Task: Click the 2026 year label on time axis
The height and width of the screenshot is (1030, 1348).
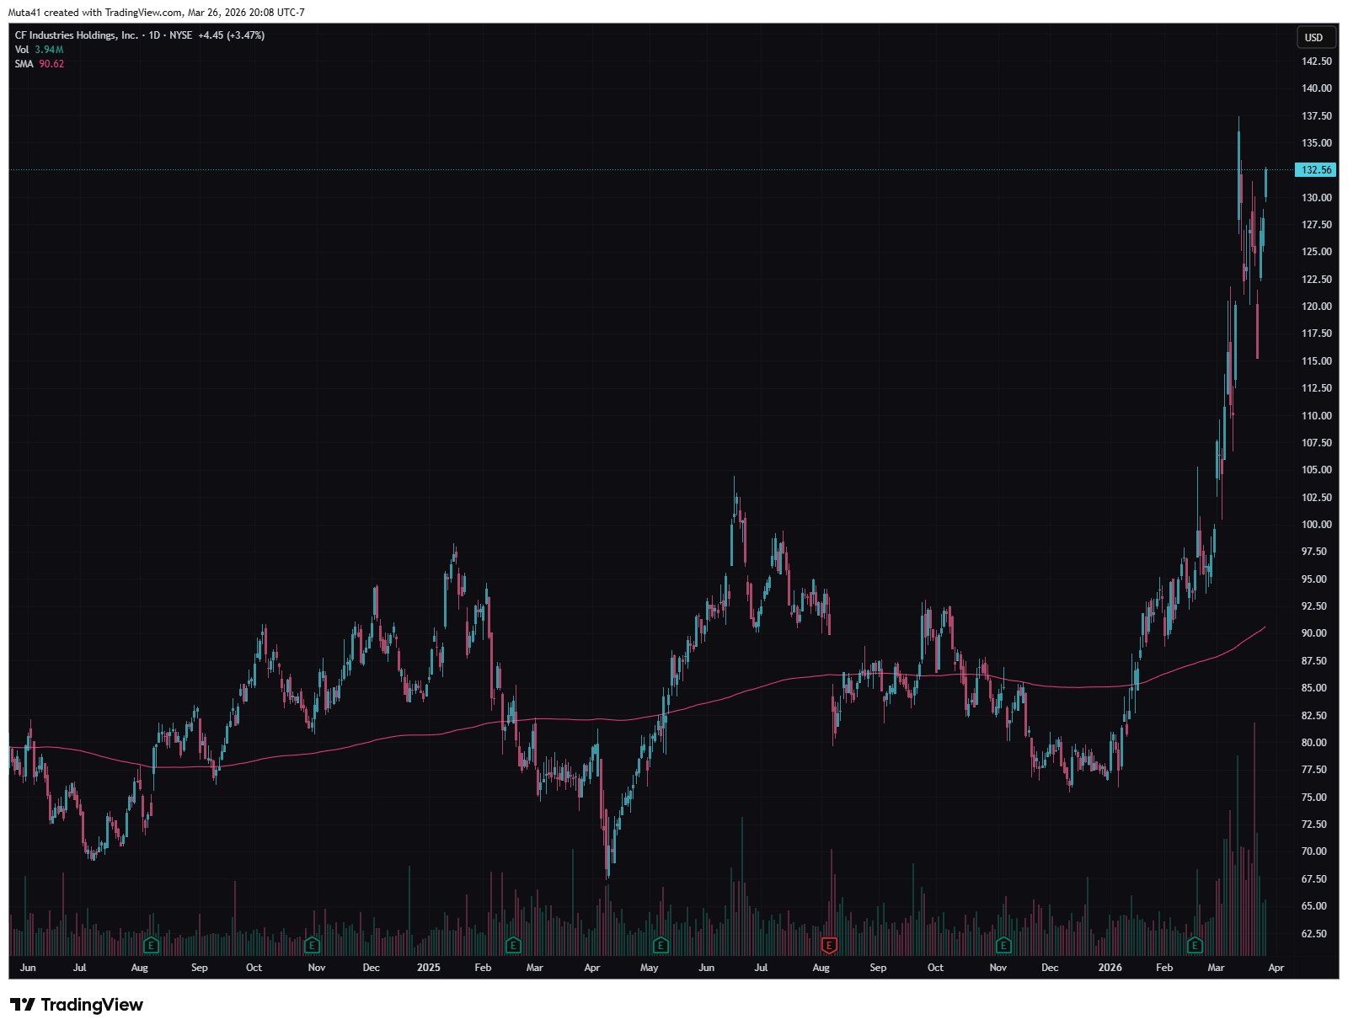Action: [x=1110, y=968]
